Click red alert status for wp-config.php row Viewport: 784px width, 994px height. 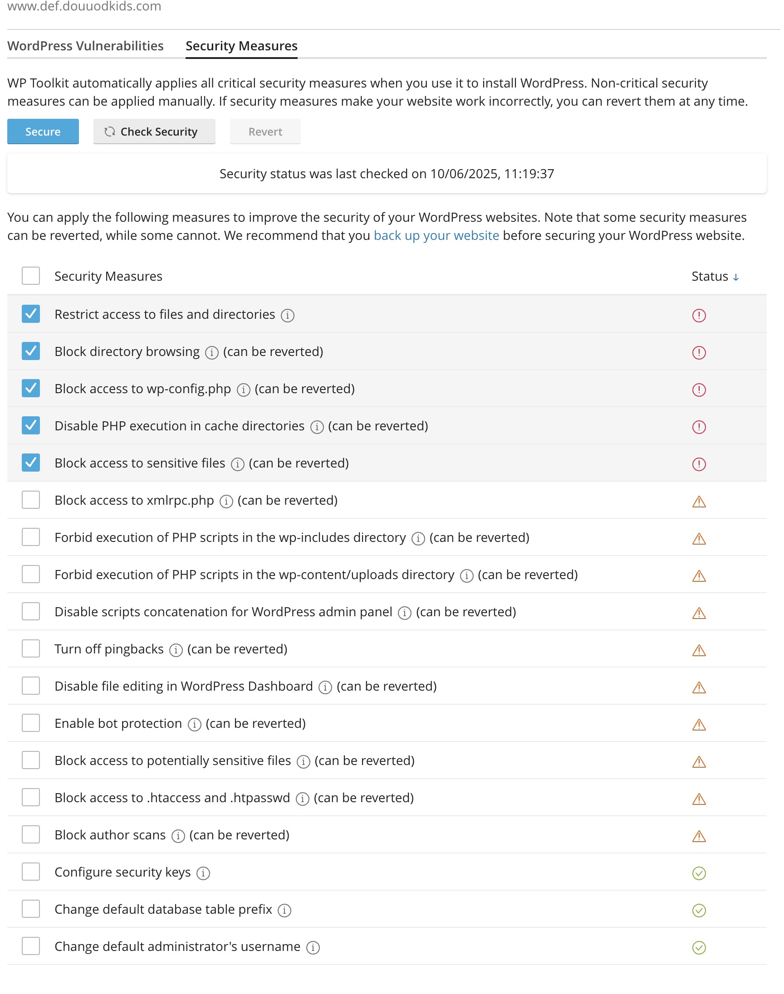pos(699,390)
